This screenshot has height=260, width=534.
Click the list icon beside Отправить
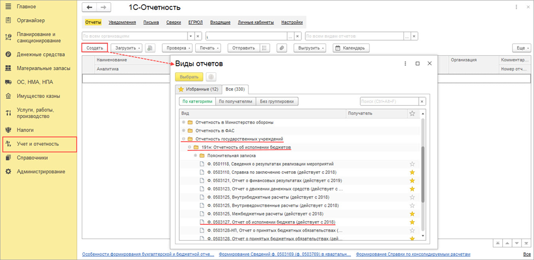pos(265,48)
